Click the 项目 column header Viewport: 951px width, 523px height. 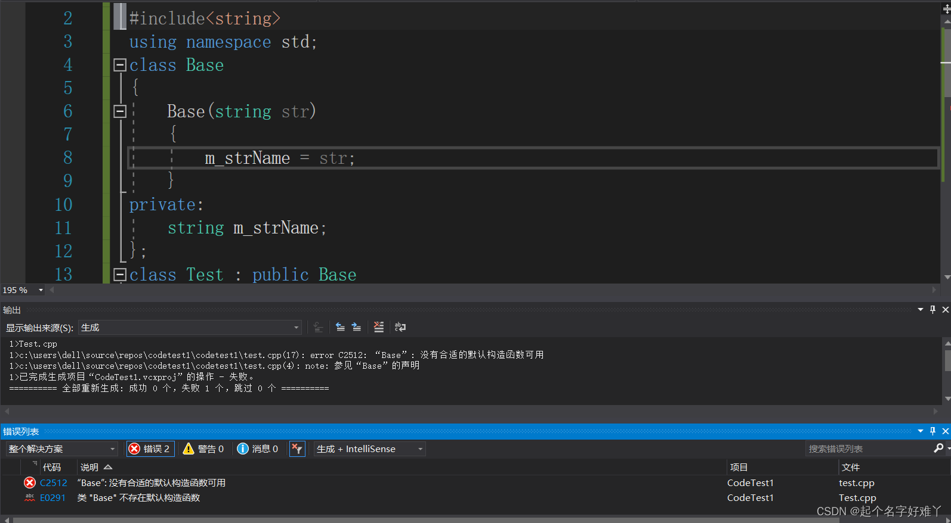739,468
